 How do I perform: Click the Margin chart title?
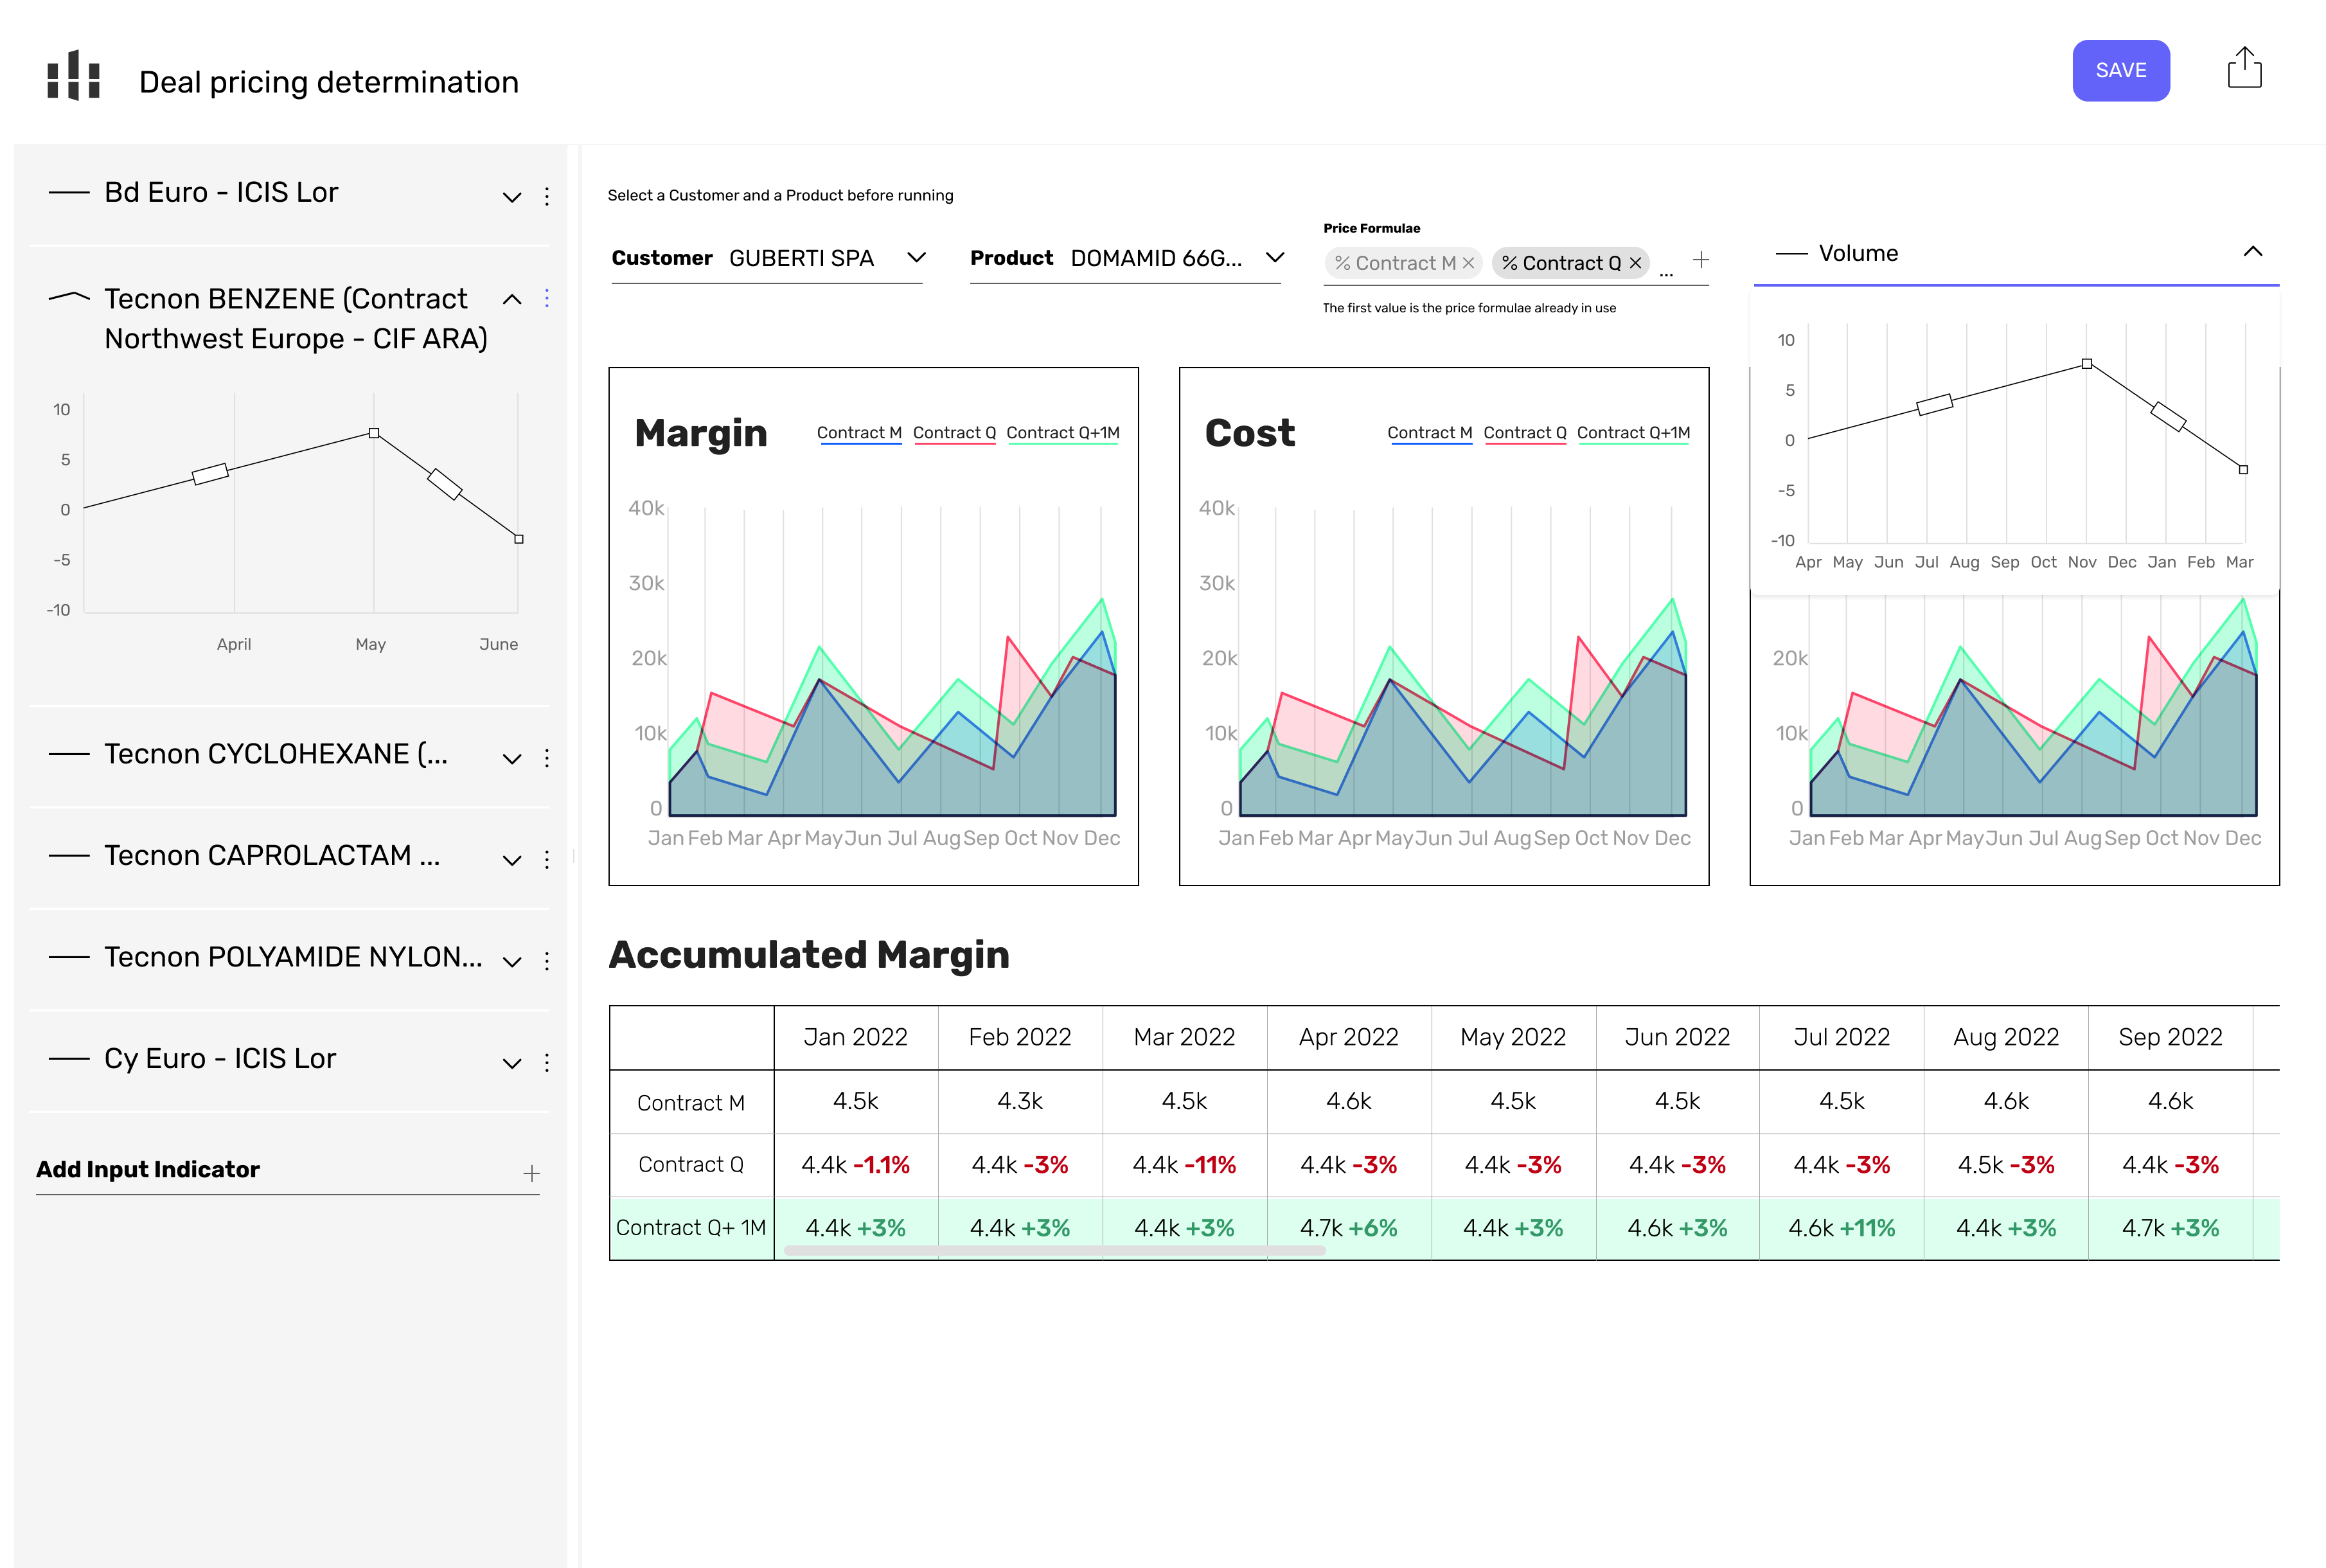point(701,432)
